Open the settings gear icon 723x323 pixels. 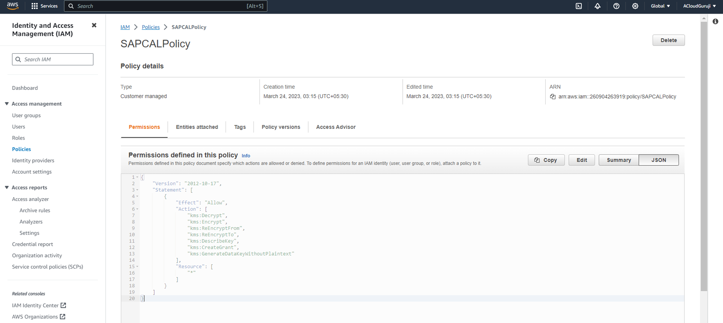click(635, 6)
